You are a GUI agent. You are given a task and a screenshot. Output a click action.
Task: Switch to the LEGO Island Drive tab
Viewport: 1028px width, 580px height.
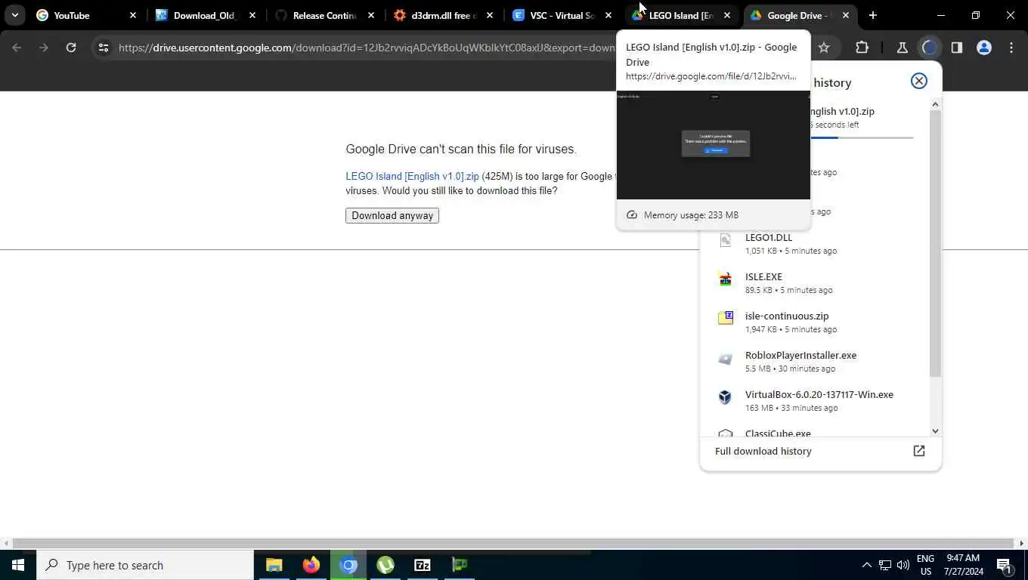[x=681, y=15]
